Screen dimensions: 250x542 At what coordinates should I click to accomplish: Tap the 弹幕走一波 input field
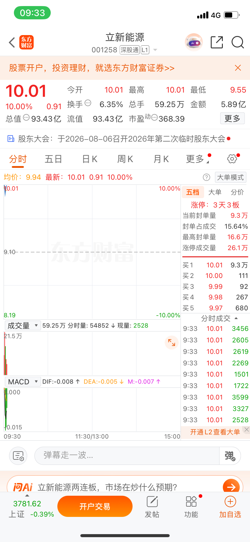[x=127, y=456]
